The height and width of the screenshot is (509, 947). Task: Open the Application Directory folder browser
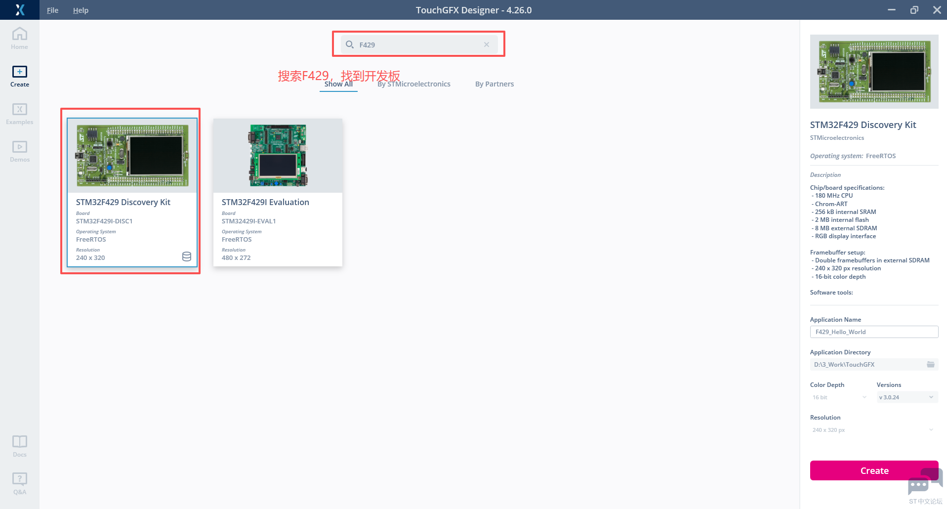(931, 364)
